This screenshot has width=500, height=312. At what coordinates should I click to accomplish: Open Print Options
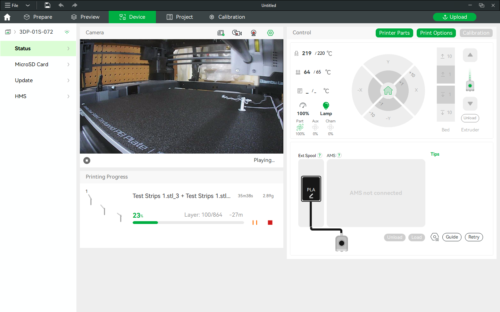pyautogui.click(x=436, y=33)
